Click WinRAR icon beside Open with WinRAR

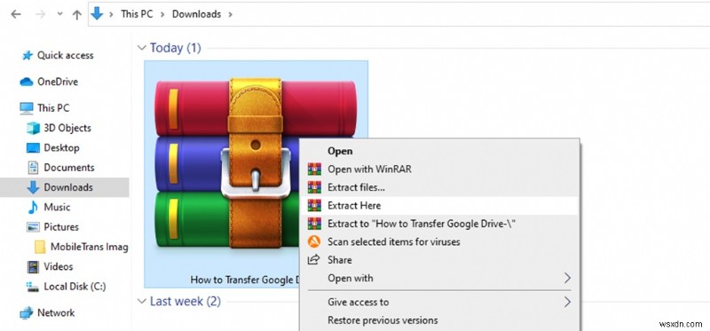pyautogui.click(x=314, y=169)
